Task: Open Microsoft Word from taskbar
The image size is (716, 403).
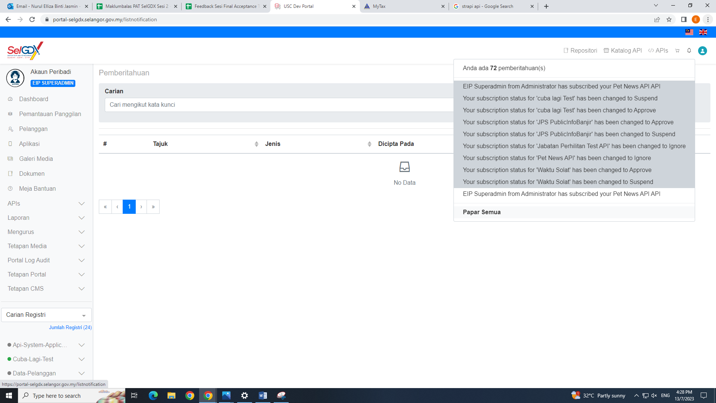Action: click(x=263, y=396)
